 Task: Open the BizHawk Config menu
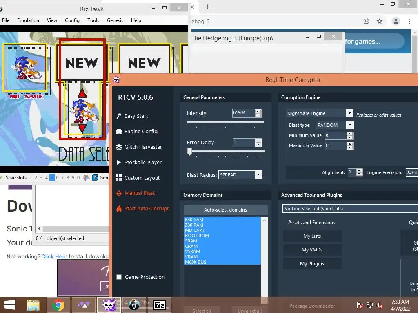[72, 20]
